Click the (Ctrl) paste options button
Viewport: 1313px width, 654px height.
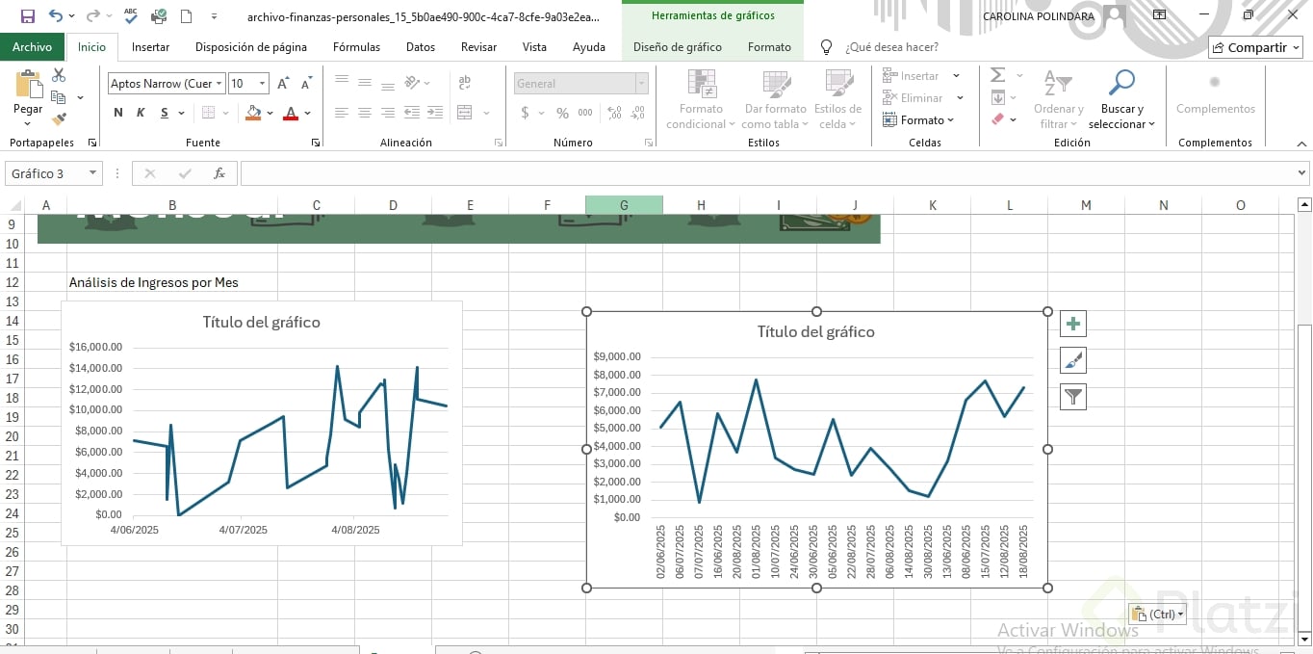point(1157,614)
